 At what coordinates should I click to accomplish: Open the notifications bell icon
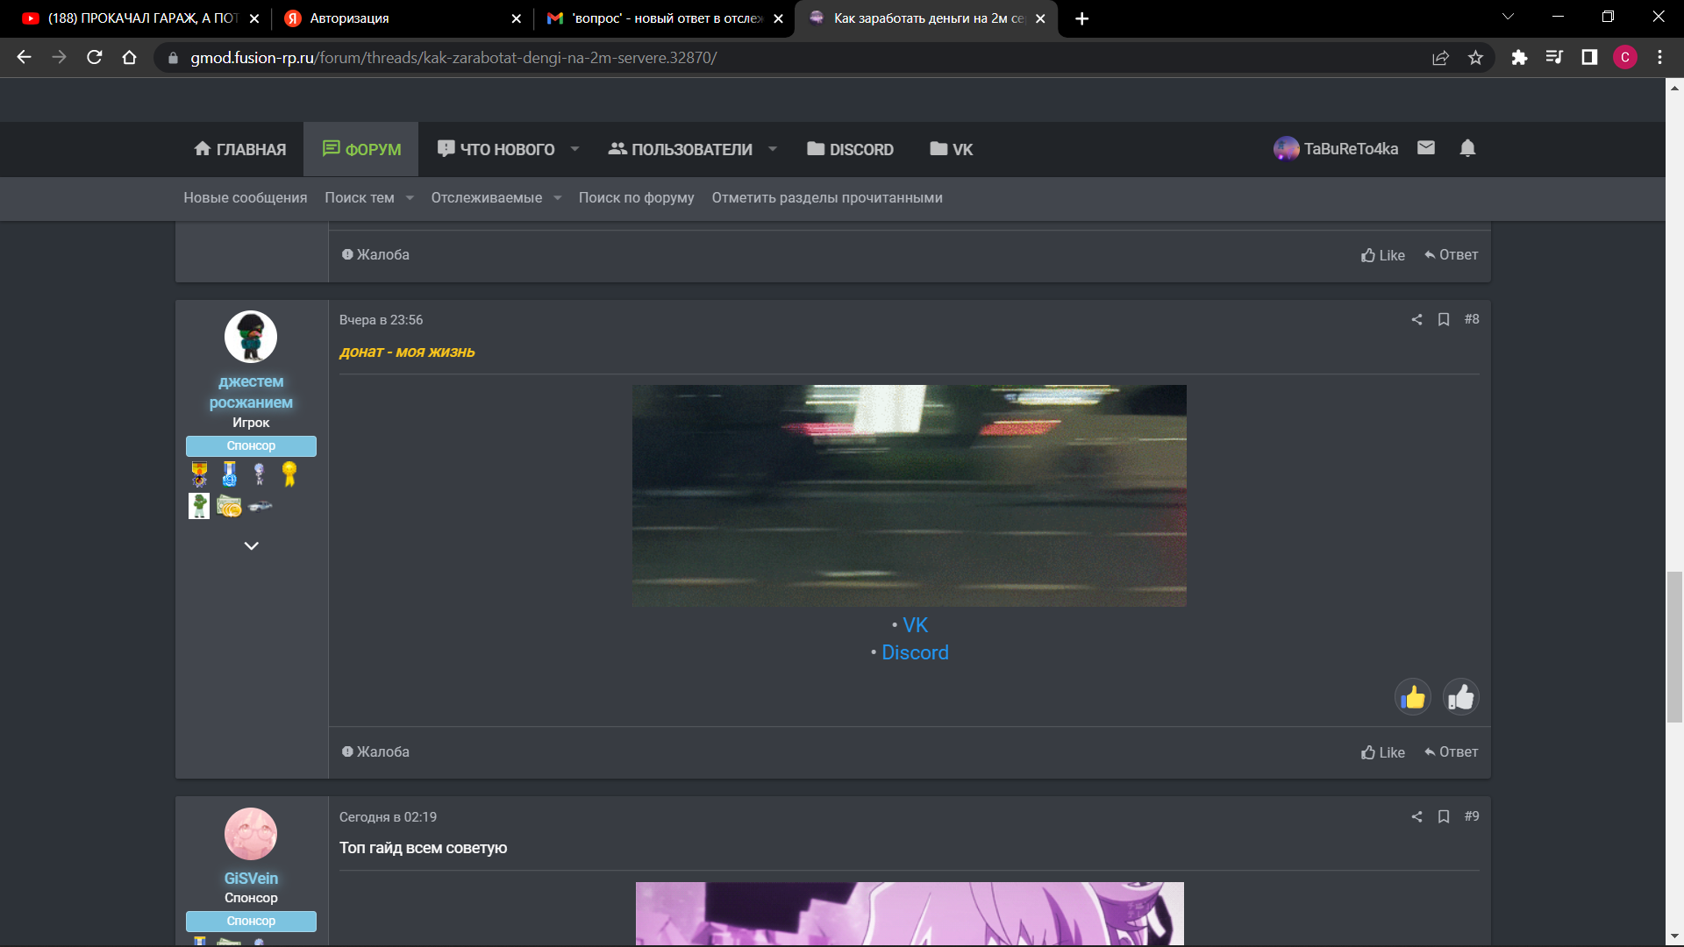pos(1467,148)
